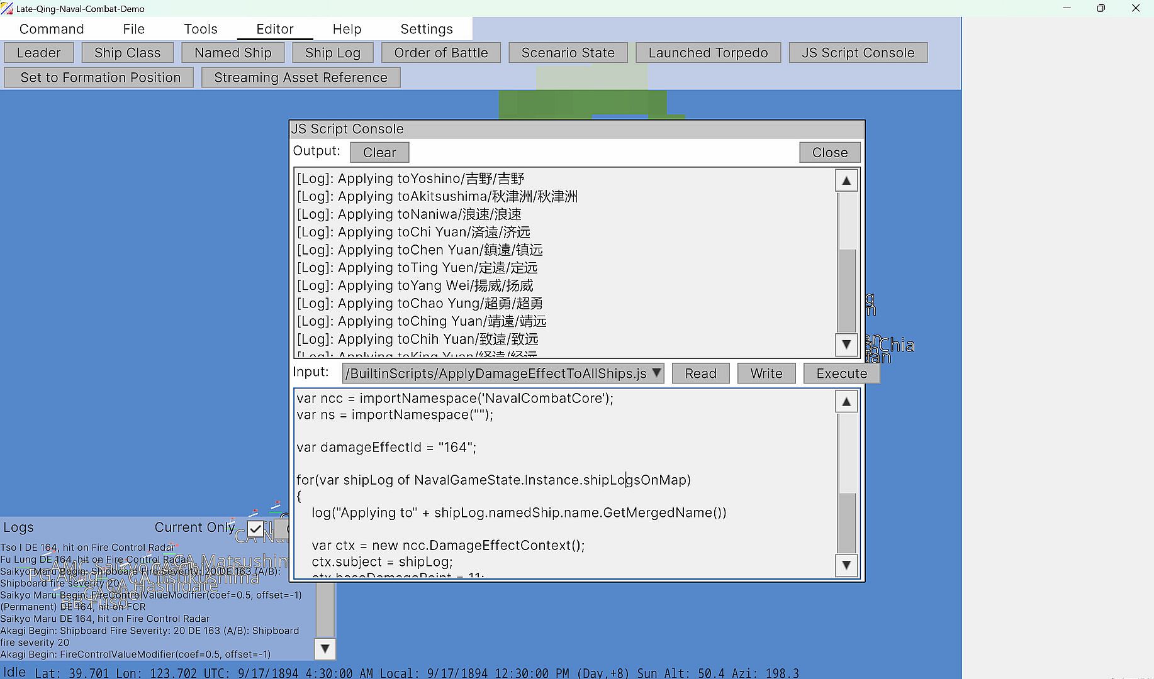
Task: Click the Idle status indicator
Action: (x=14, y=672)
